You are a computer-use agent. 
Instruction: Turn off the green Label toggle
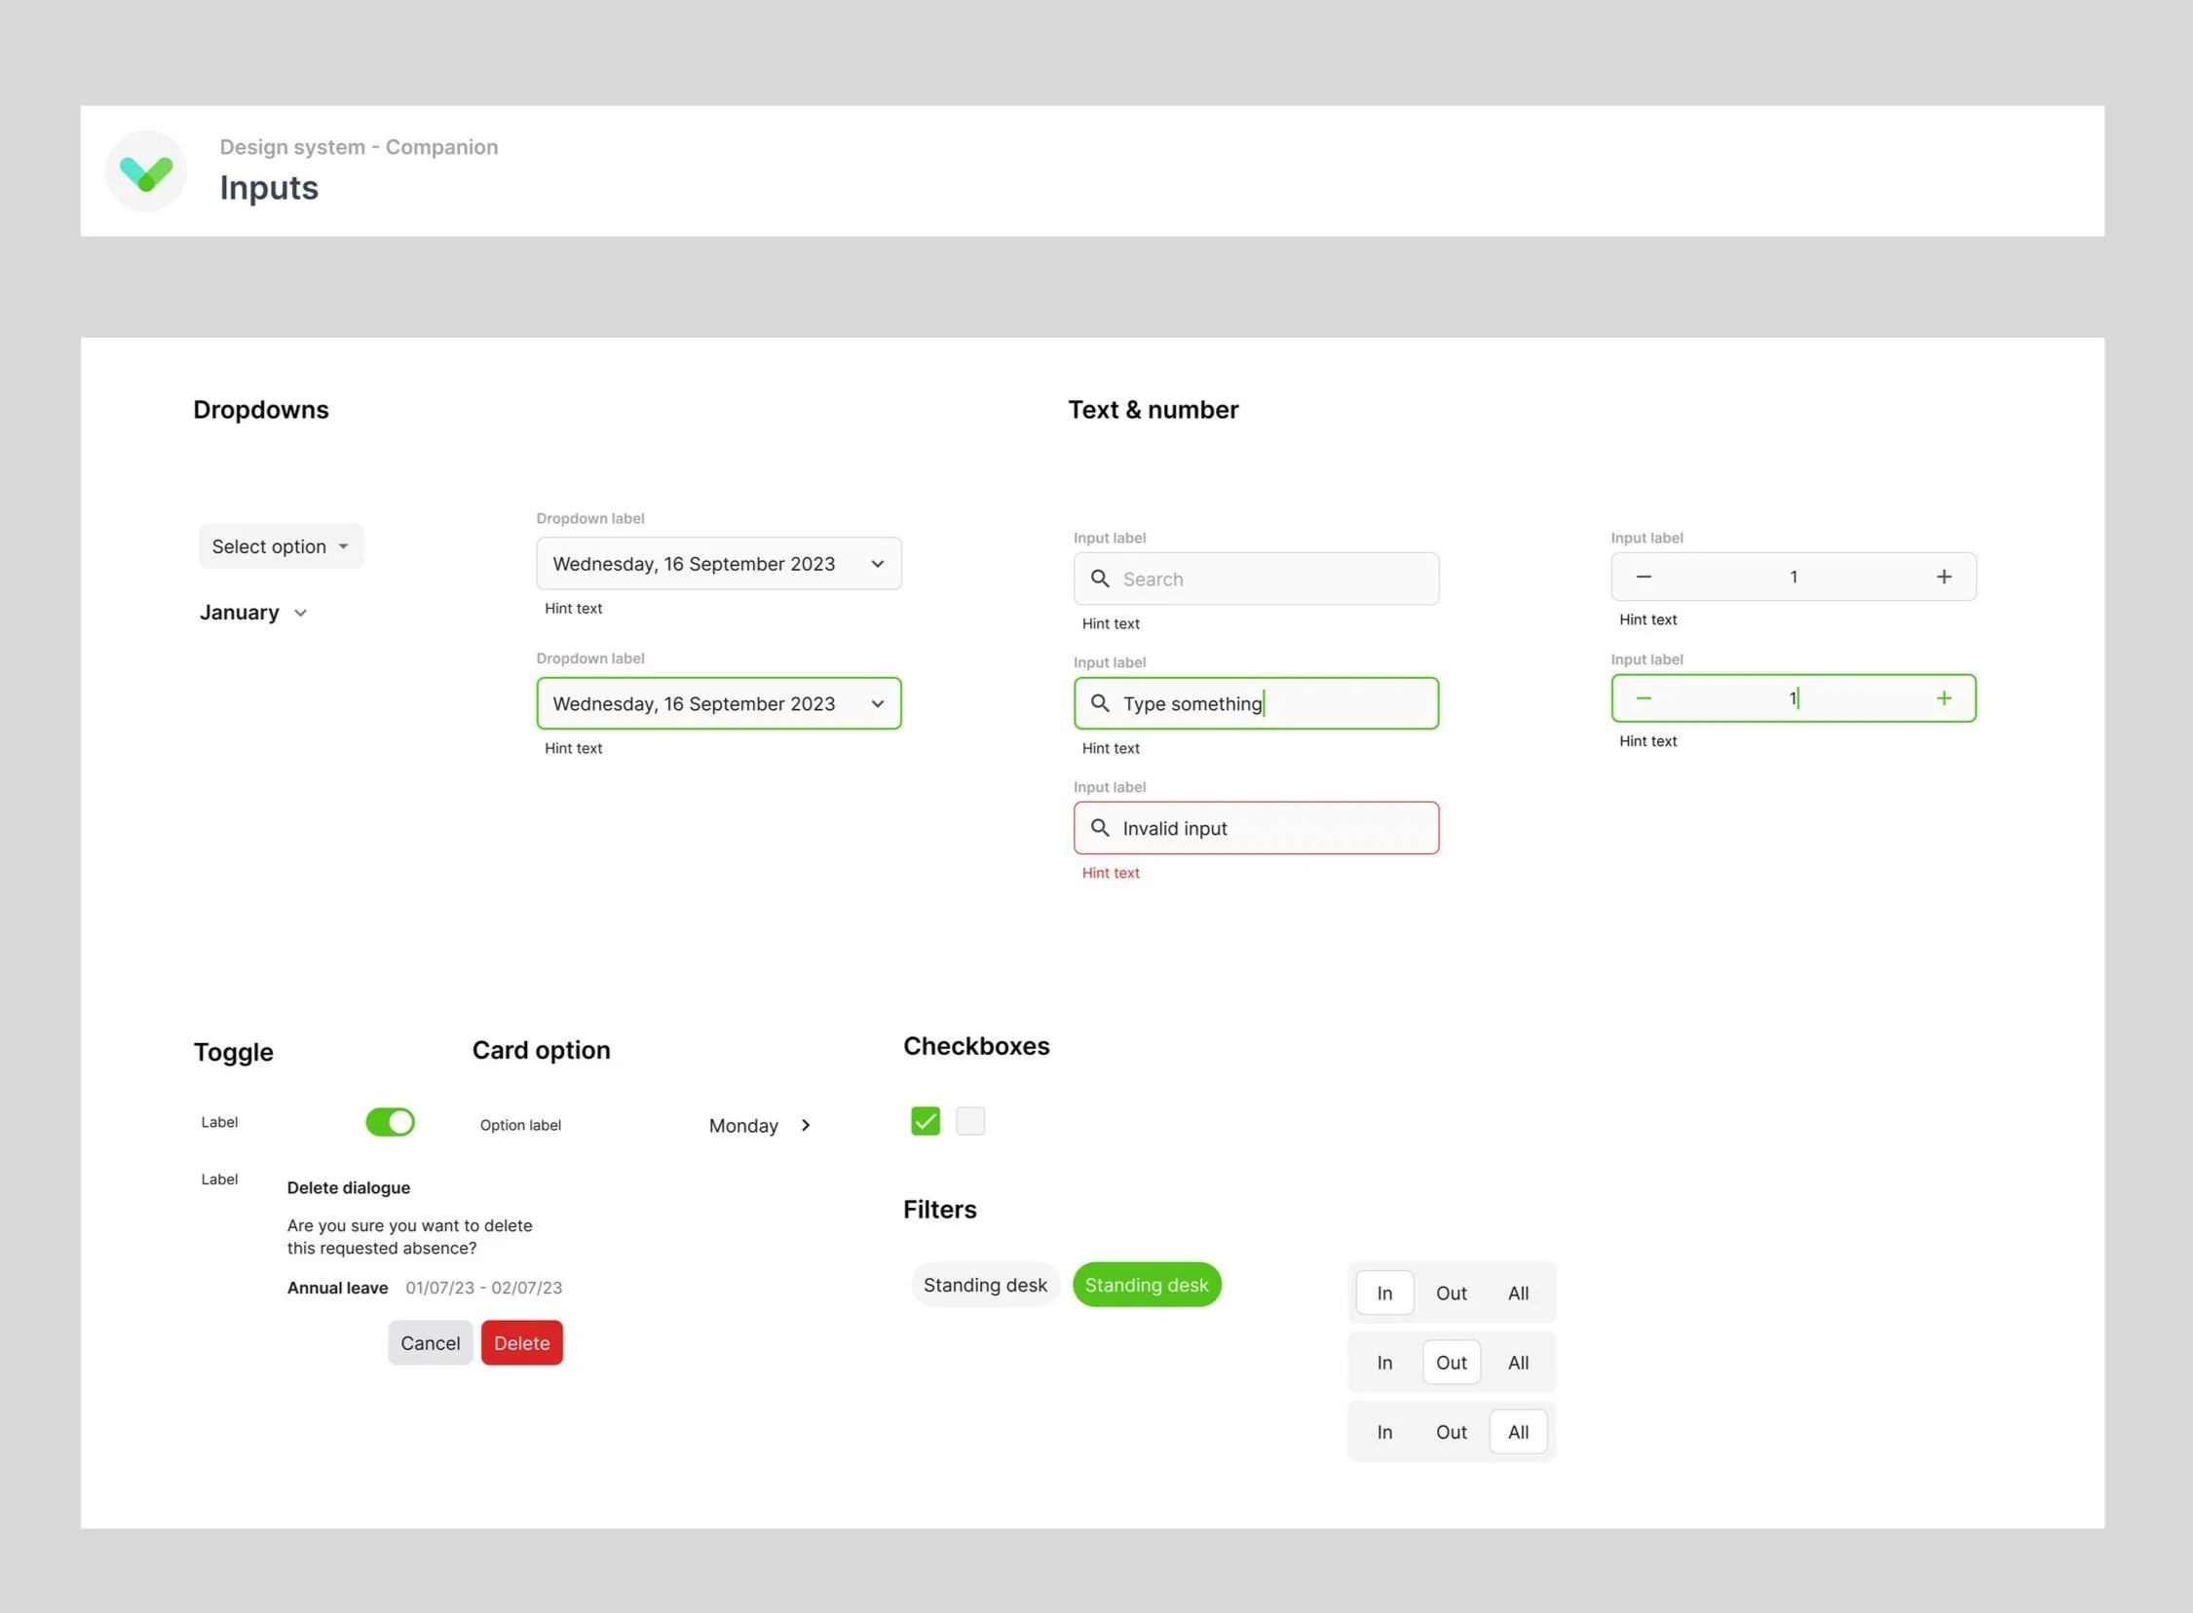pos(391,1122)
